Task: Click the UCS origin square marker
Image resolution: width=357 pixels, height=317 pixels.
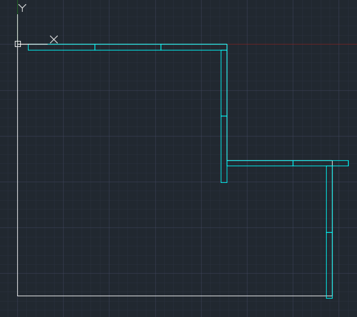Action: pos(18,44)
